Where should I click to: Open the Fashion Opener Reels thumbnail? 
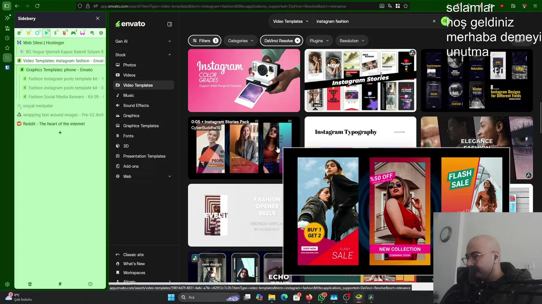(235, 215)
